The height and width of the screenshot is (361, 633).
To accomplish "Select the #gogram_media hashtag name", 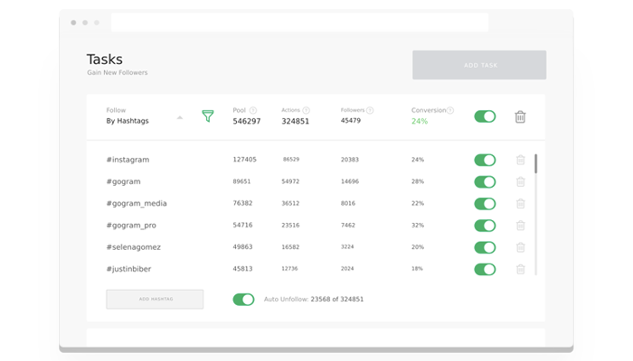I will tap(137, 203).
